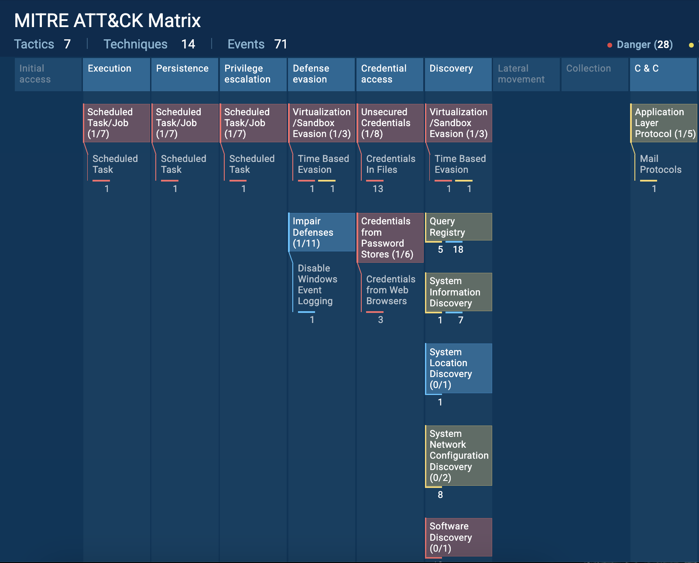Viewport: 699px width, 563px height.
Task: Select the Software Discovery (0/1) card
Action: pyautogui.click(x=458, y=537)
